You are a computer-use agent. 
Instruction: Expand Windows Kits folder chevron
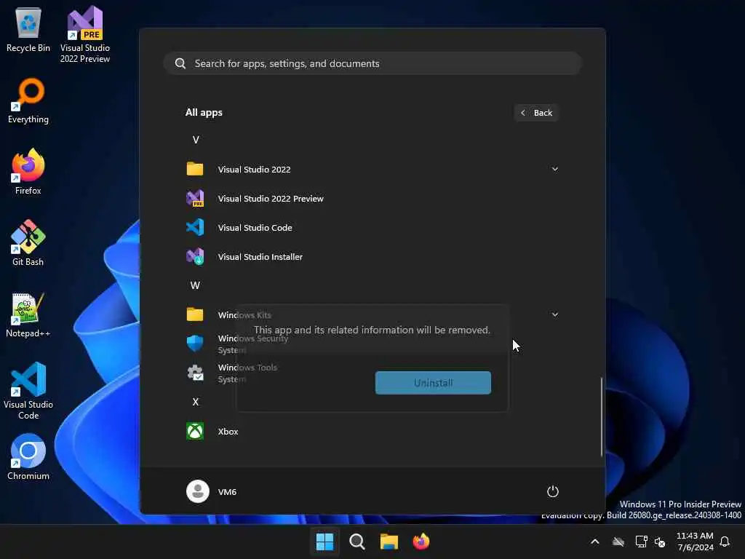(x=554, y=314)
